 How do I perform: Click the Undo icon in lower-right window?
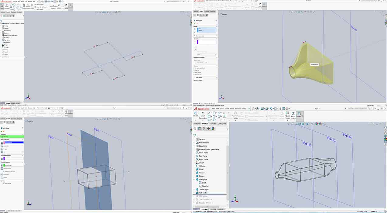coord(271,109)
